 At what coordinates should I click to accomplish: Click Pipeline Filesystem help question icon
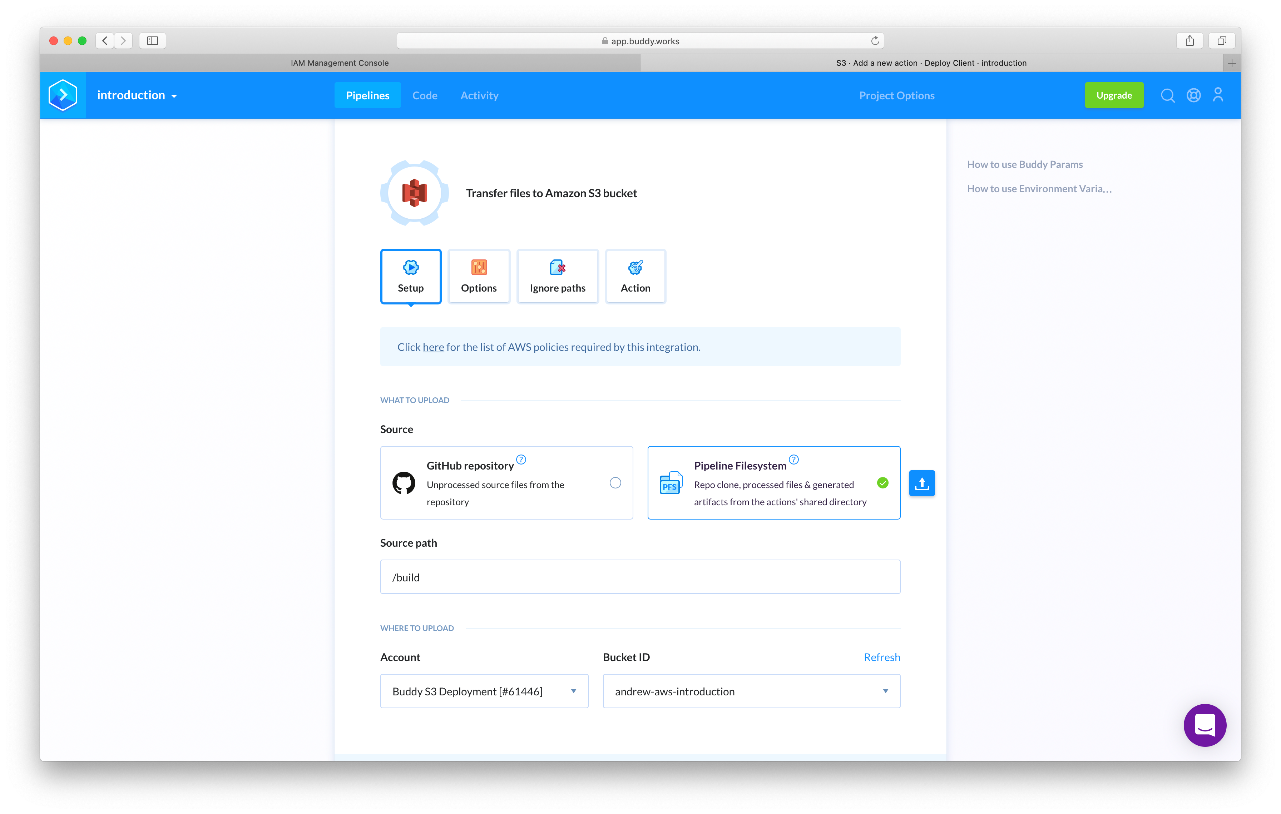[793, 460]
